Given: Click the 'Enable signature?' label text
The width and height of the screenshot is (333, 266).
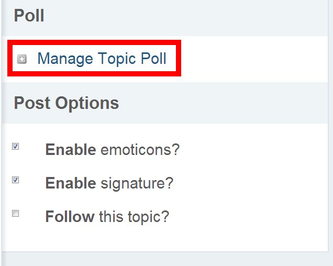Looking at the screenshot, I should 109,183.
